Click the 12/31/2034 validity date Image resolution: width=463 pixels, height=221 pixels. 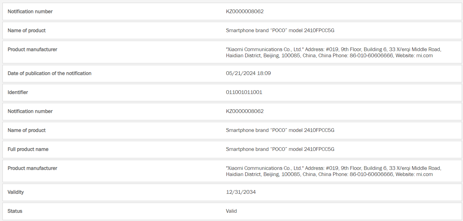click(x=241, y=192)
